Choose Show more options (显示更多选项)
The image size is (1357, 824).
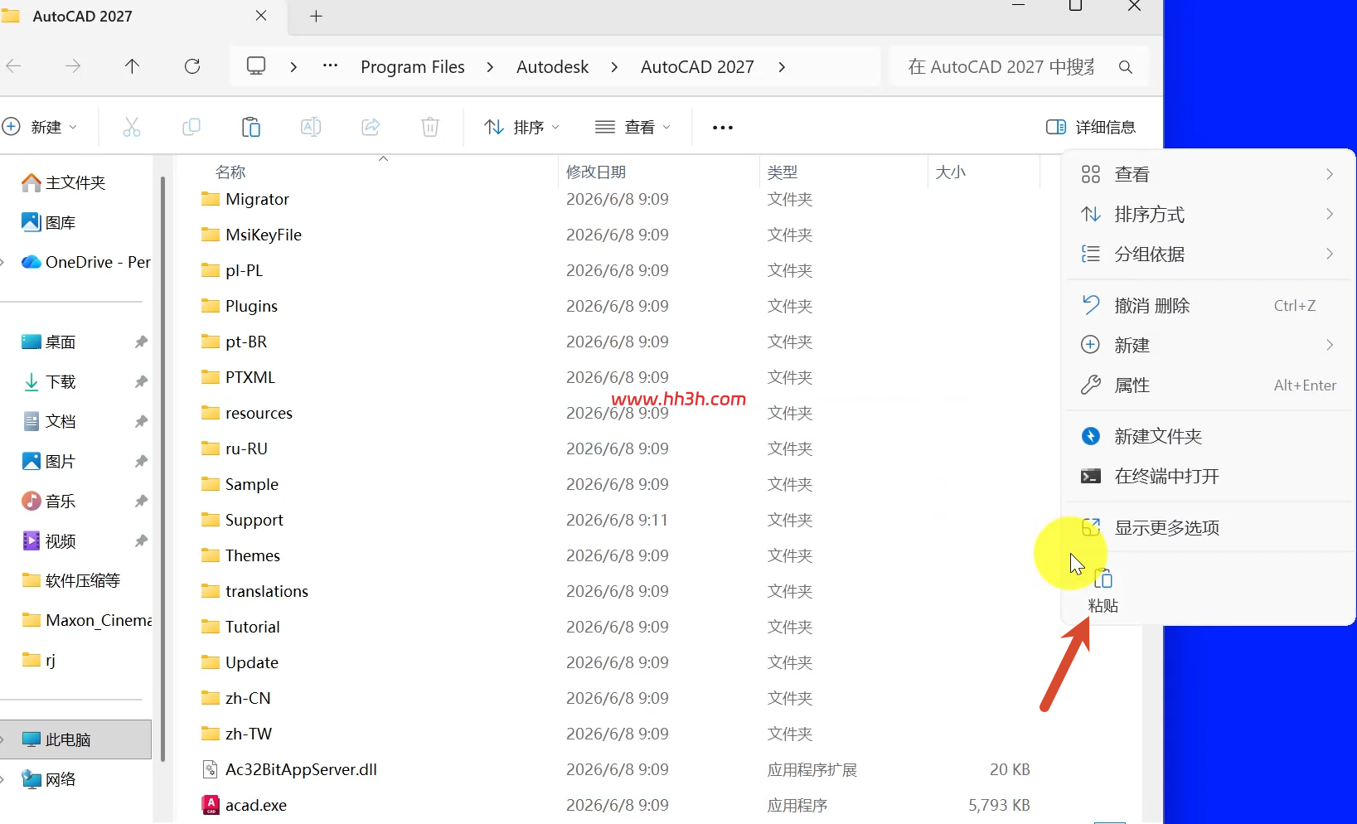1209,527
